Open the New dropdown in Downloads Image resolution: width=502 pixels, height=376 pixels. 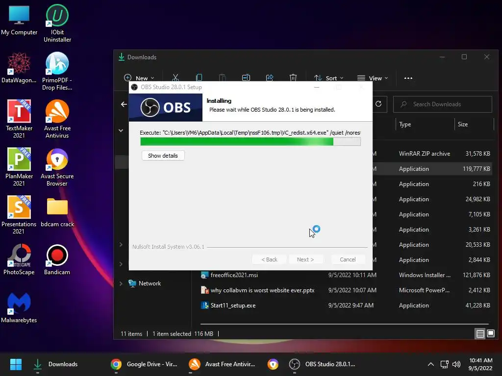[139, 78]
